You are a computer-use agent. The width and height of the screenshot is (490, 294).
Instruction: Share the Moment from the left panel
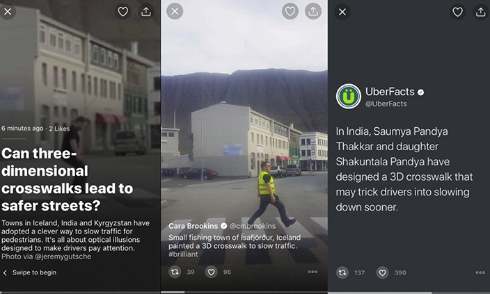click(145, 11)
